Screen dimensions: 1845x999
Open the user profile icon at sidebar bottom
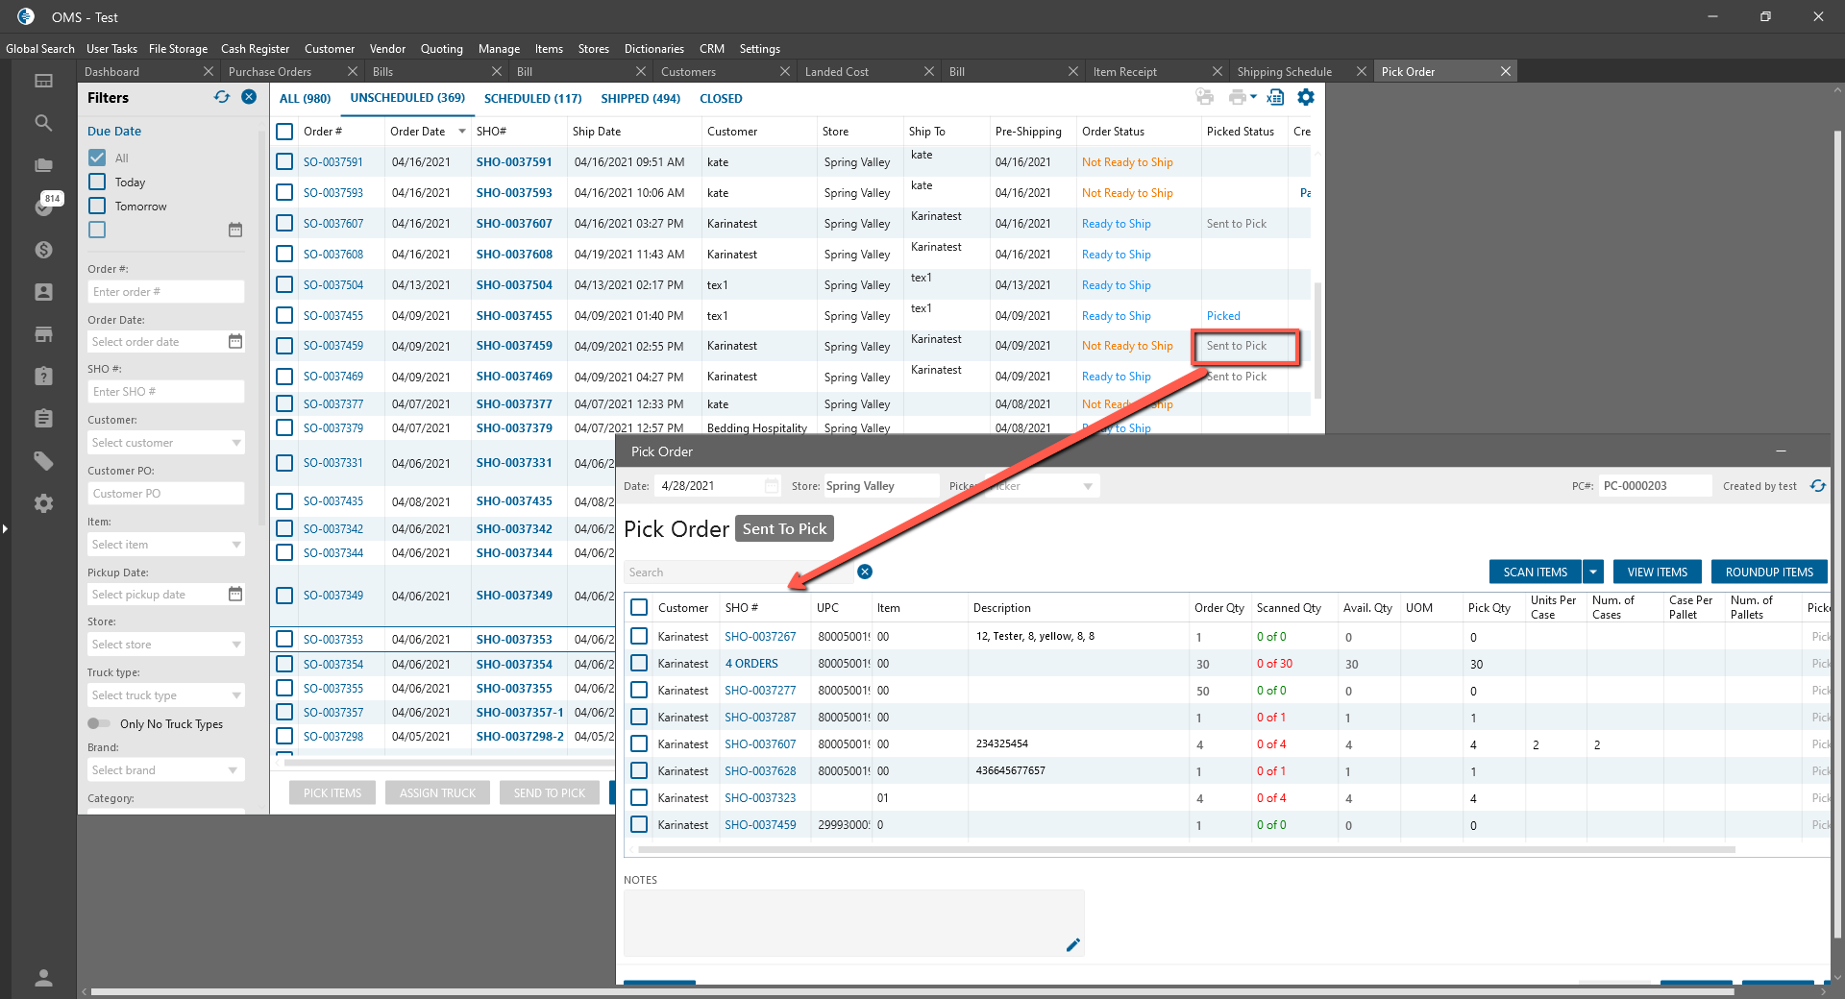pyautogui.click(x=43, y=978)
